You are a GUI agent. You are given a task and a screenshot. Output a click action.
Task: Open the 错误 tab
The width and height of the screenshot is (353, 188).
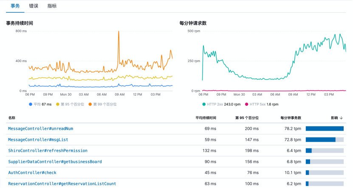(33, 6)
